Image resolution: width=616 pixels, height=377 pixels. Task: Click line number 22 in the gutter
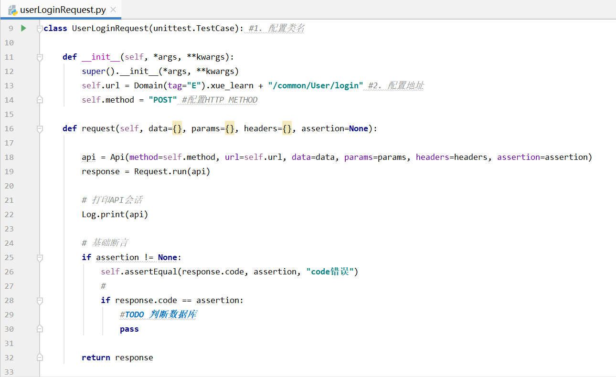click(x=9, y=214)
